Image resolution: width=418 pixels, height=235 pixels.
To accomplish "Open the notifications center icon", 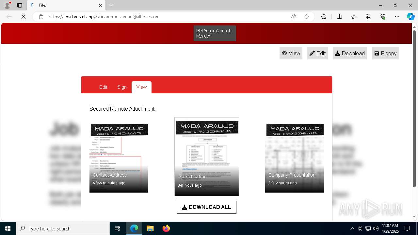I will 407,228.
